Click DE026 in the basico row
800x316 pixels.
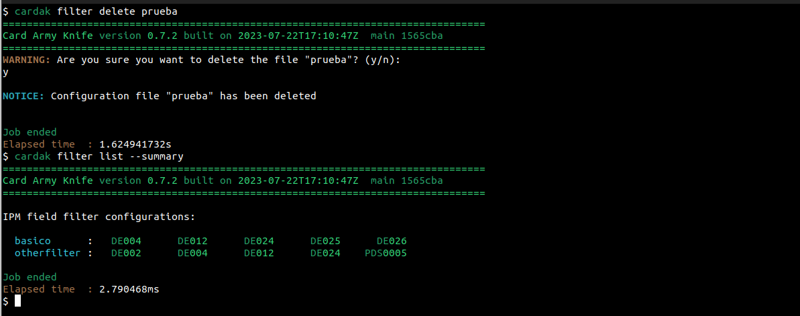pos(392,241)
